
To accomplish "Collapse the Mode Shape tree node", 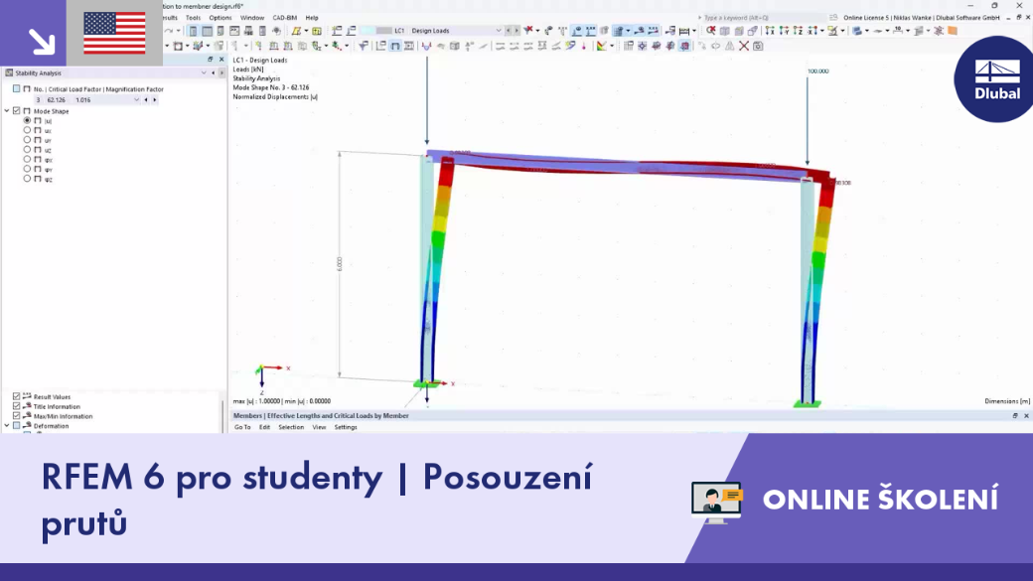I will [7, 111].
